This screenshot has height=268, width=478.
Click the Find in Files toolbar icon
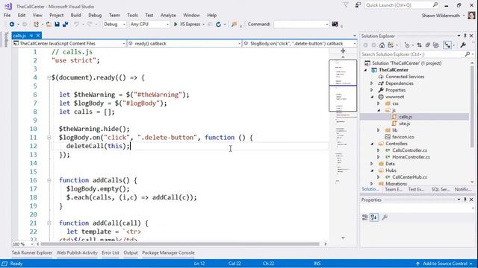click(234, 25)
